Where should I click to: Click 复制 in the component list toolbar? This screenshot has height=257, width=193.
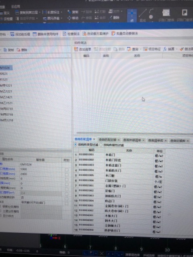pos(9,50)
